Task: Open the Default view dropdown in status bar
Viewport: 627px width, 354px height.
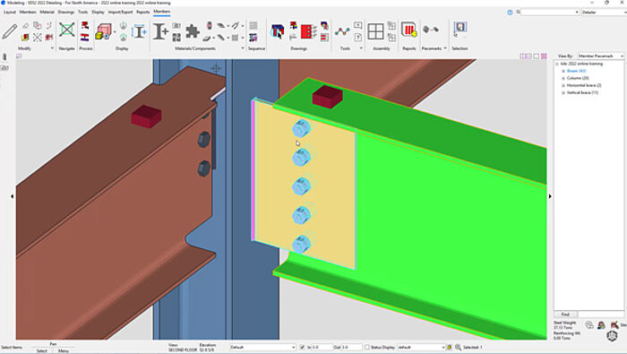Action: [x=262, y=347]
